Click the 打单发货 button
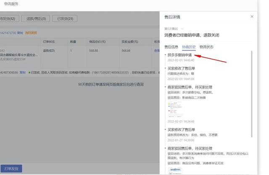Image resolution: width=269 pixels, height=175 pixels. 11,169
